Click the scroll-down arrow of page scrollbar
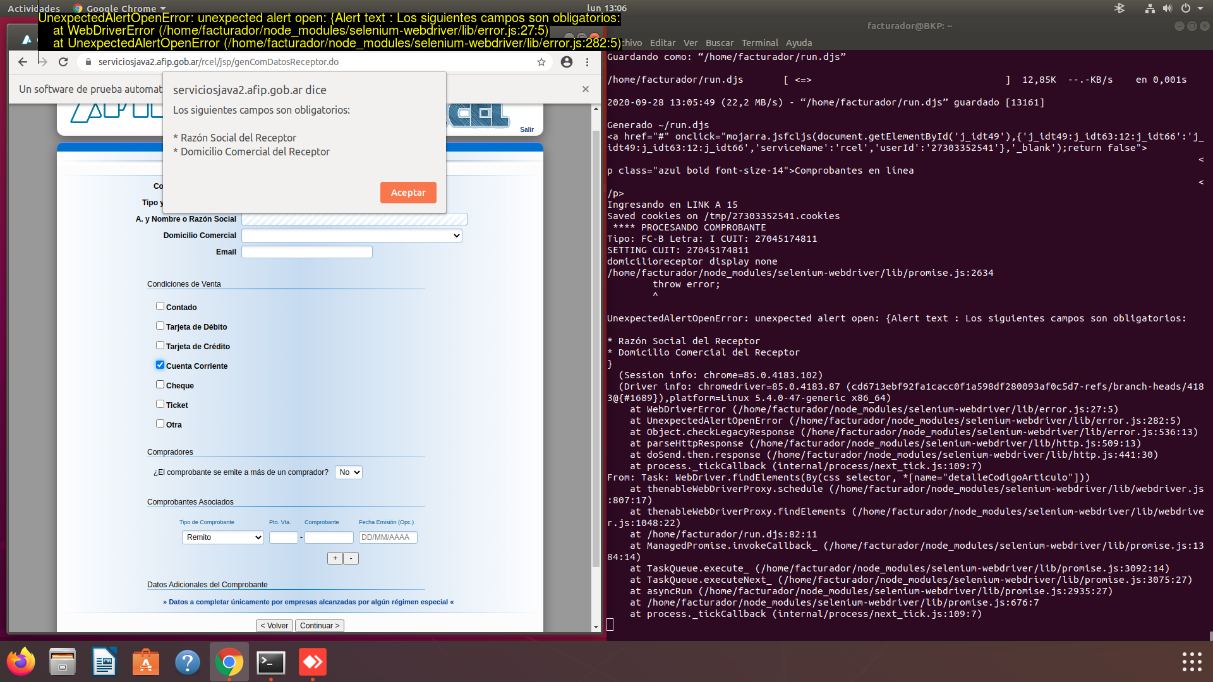 point(596,627)
